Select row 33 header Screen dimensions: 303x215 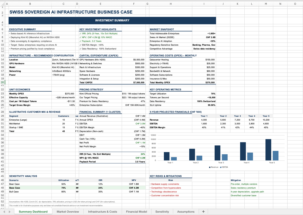pyautogui.click(x=2, y=131)
